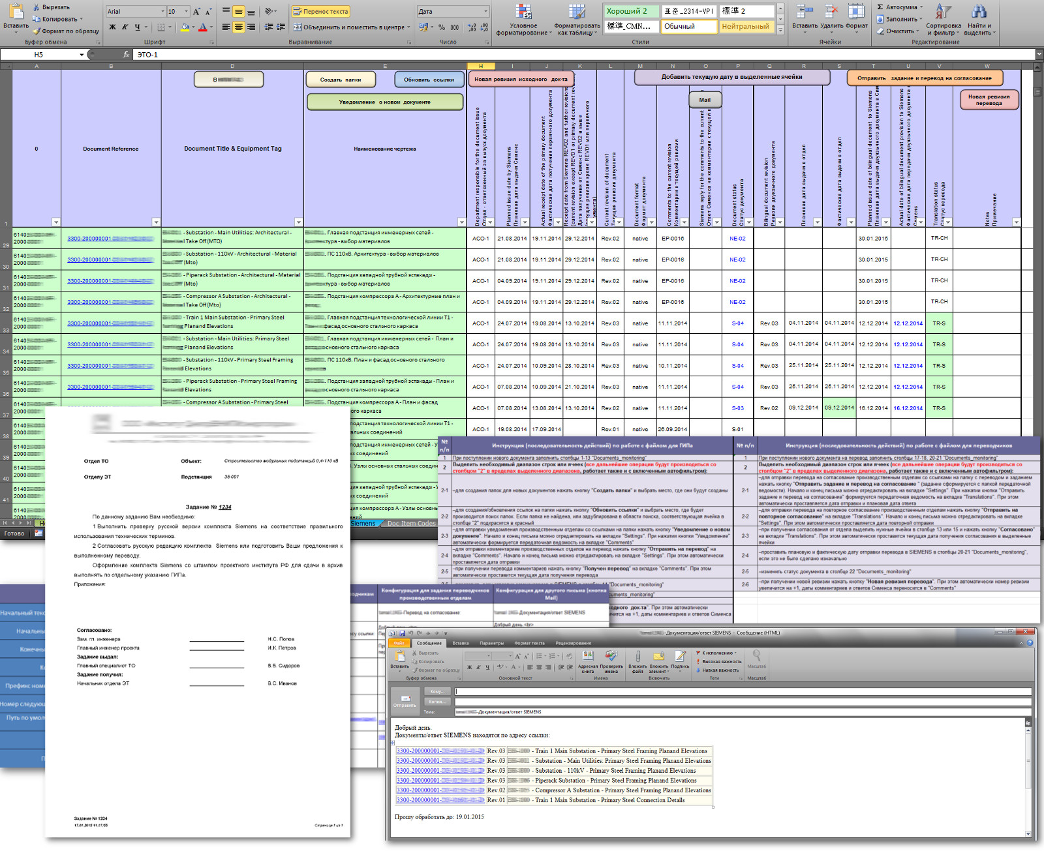Click text orientation icon in Excel alignment group
The image size is (1044, 851).
[x=270, y=12]
